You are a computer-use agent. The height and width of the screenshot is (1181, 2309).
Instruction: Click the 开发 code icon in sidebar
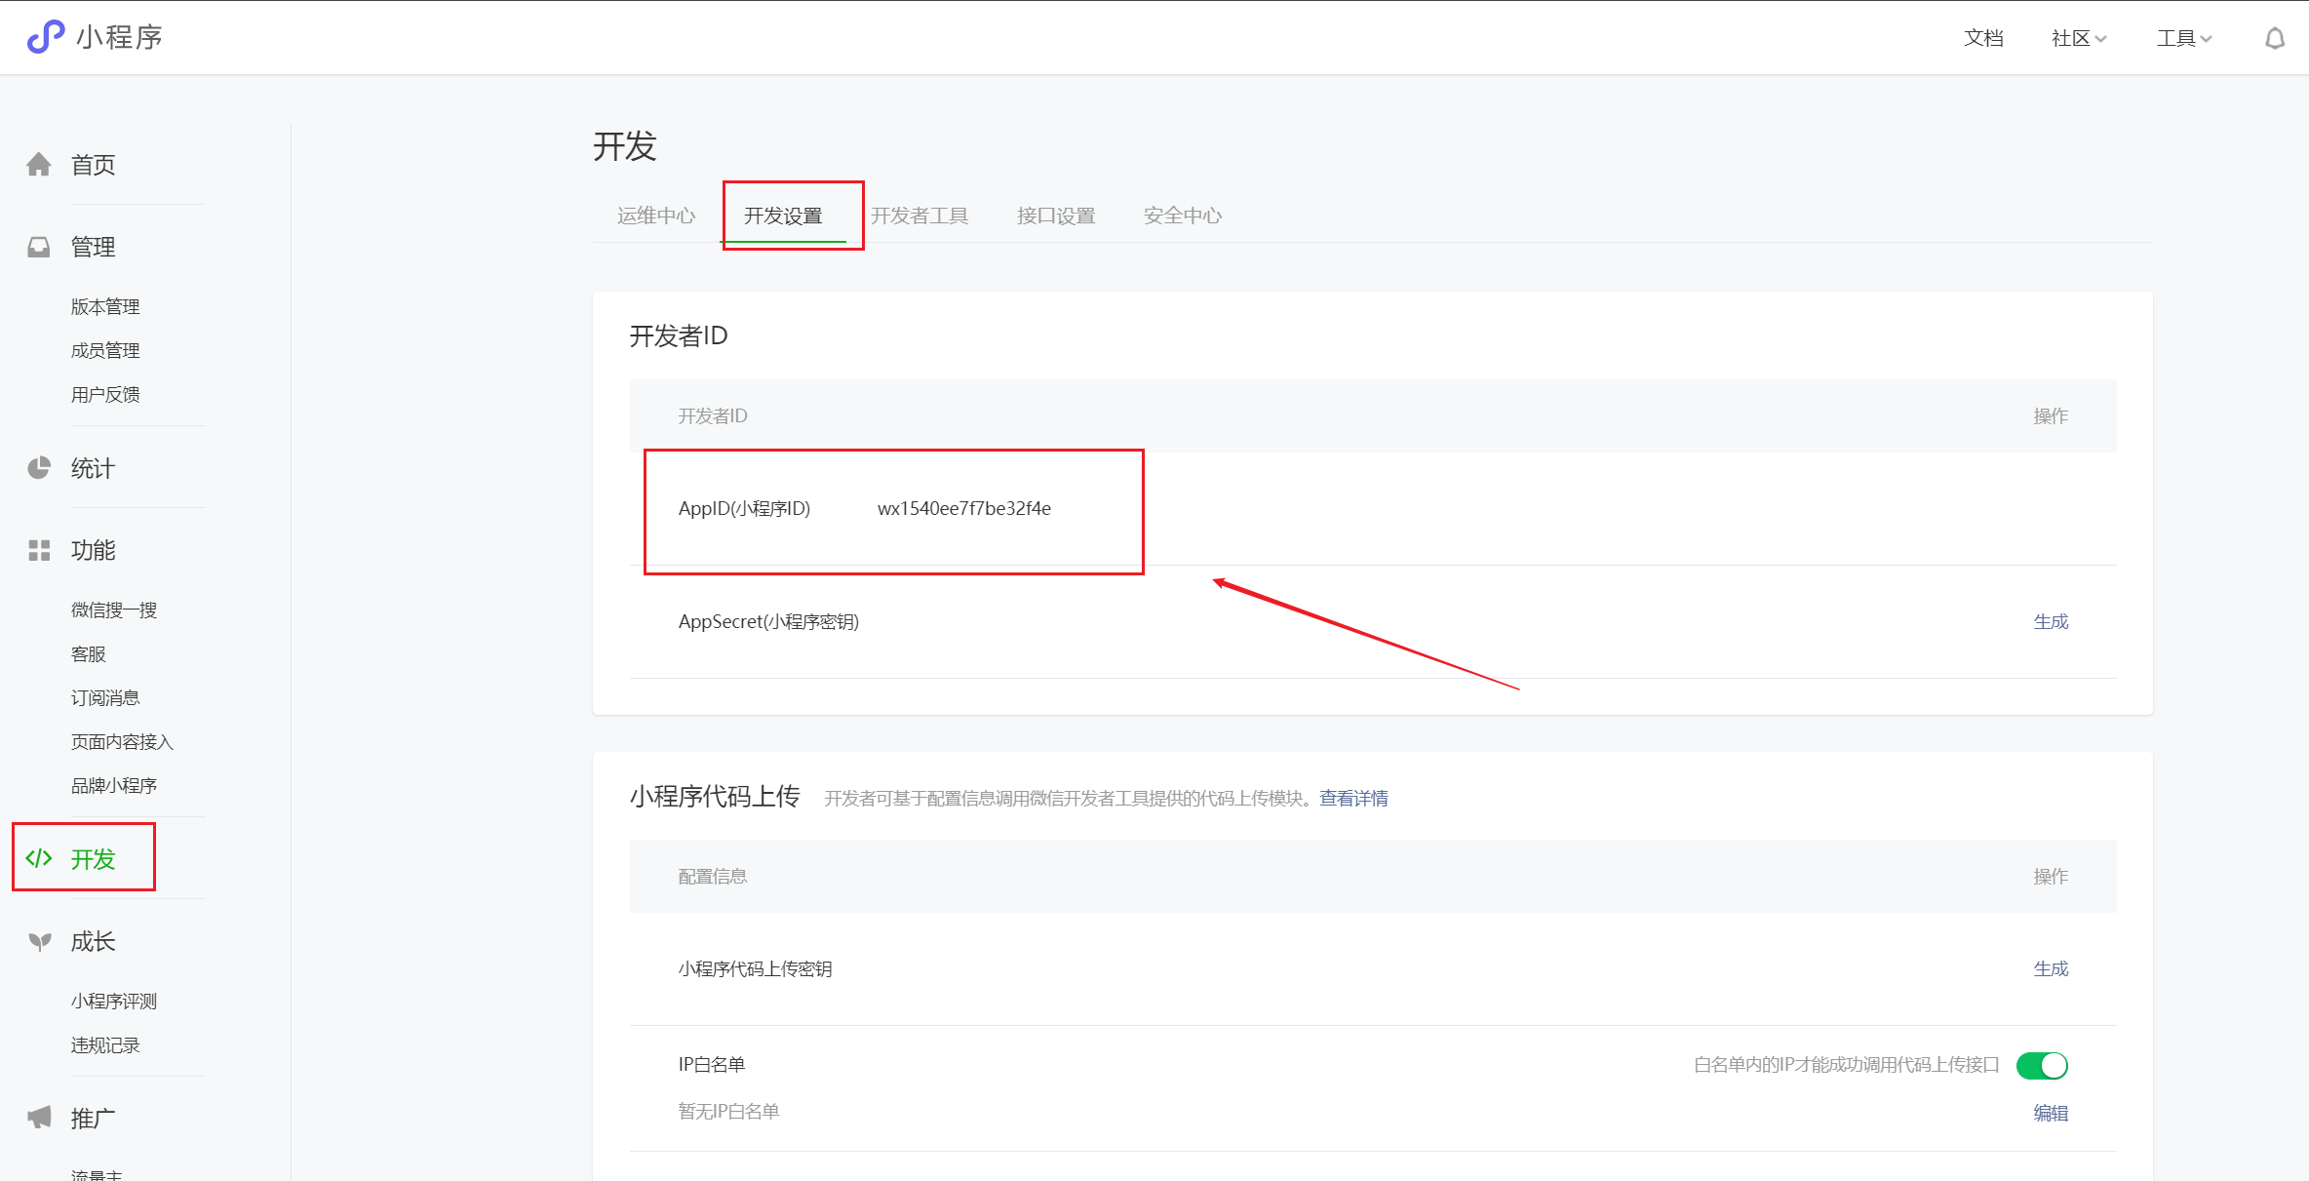pos(39,859)
